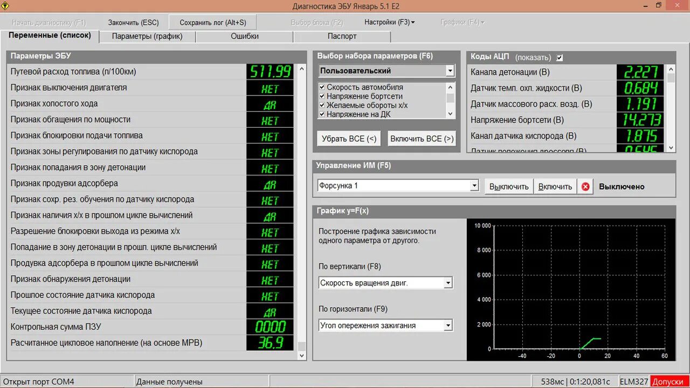Open the Графики (F4) menu

(463, 23)
